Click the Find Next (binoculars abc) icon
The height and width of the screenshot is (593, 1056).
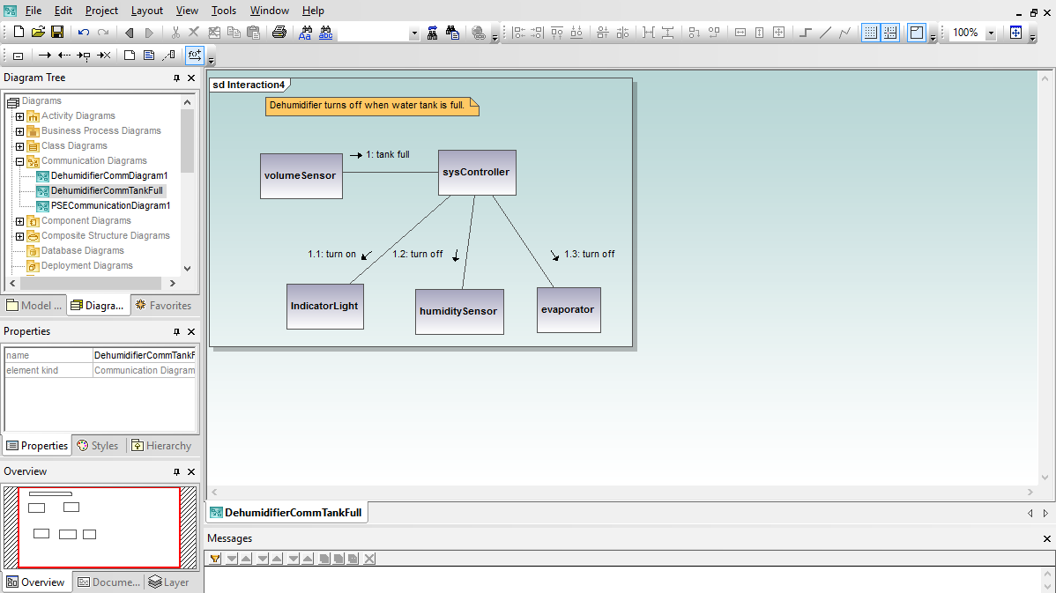(326, 33)
